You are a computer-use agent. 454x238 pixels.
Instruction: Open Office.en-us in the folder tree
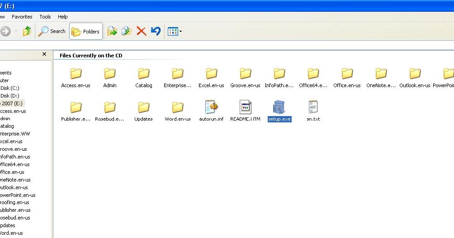[12, 172]
